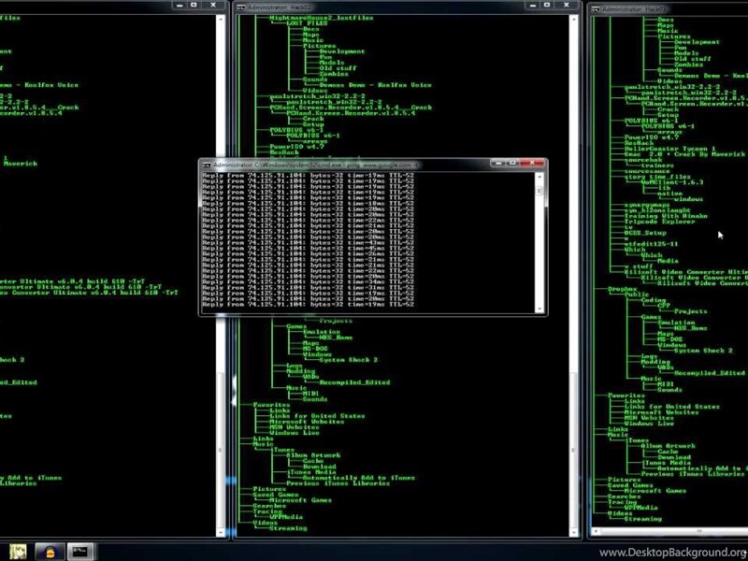Screen dimensions: 748x561
Task: Close the ping www.google.com window
Action: (x=532, y=163)
